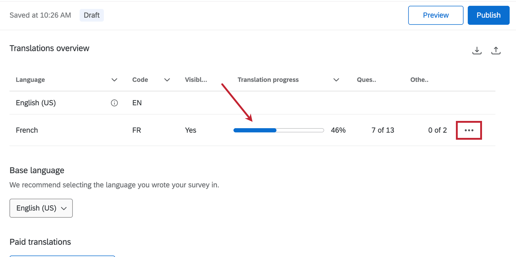Screen dimensions: 516x257
Task: Open the French row three-dots menu
Action: (x=469, y=130)
